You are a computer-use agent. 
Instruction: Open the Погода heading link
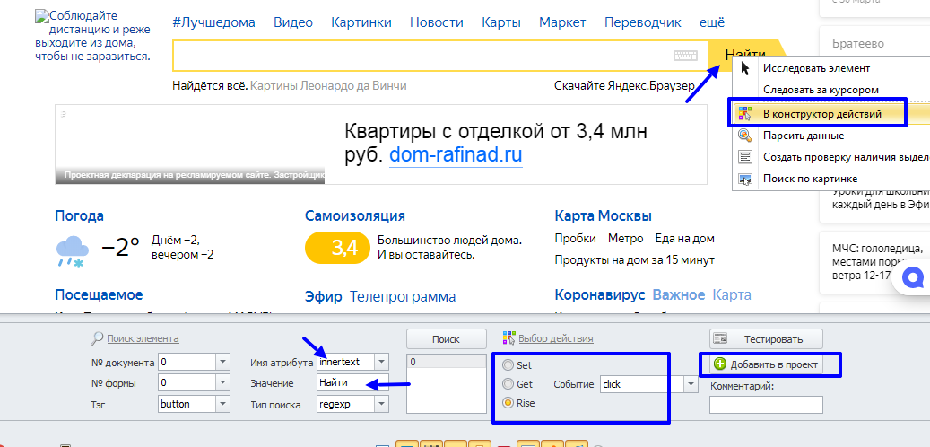[80, 215]
